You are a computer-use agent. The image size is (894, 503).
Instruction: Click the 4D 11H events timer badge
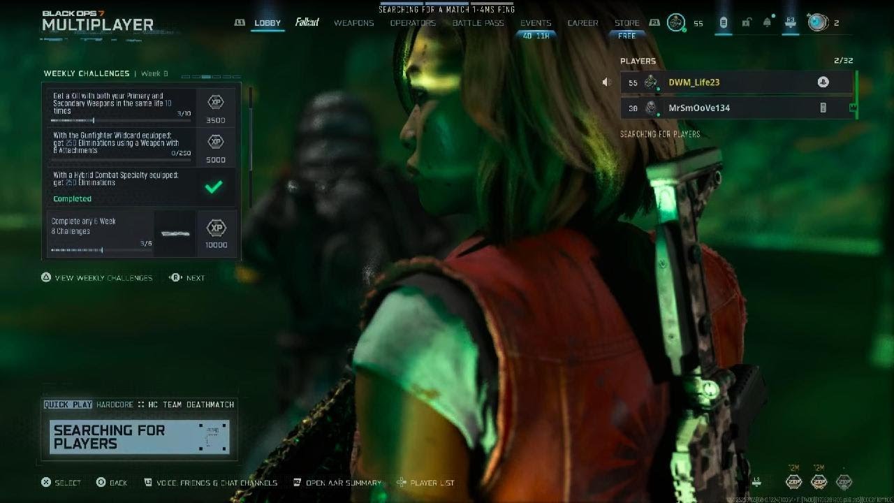536,35
